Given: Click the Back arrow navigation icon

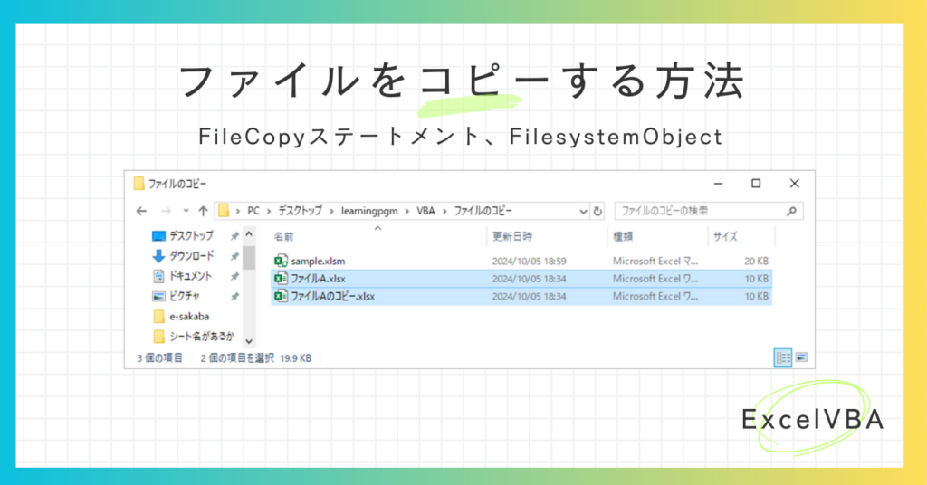Looking at the screenshot, I should pyautogui.click(x=141, y=211).
